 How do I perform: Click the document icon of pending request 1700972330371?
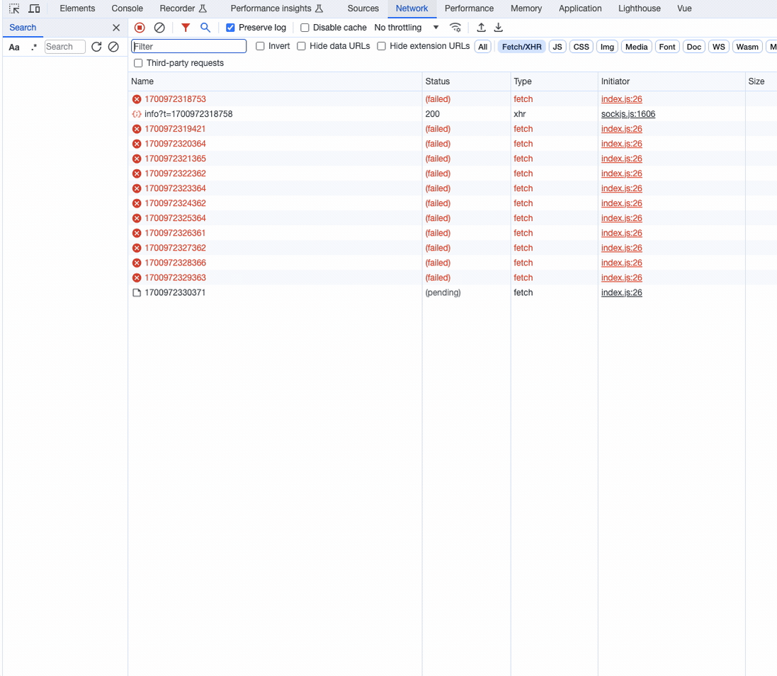pyautogui.click(x=137, y=292)
